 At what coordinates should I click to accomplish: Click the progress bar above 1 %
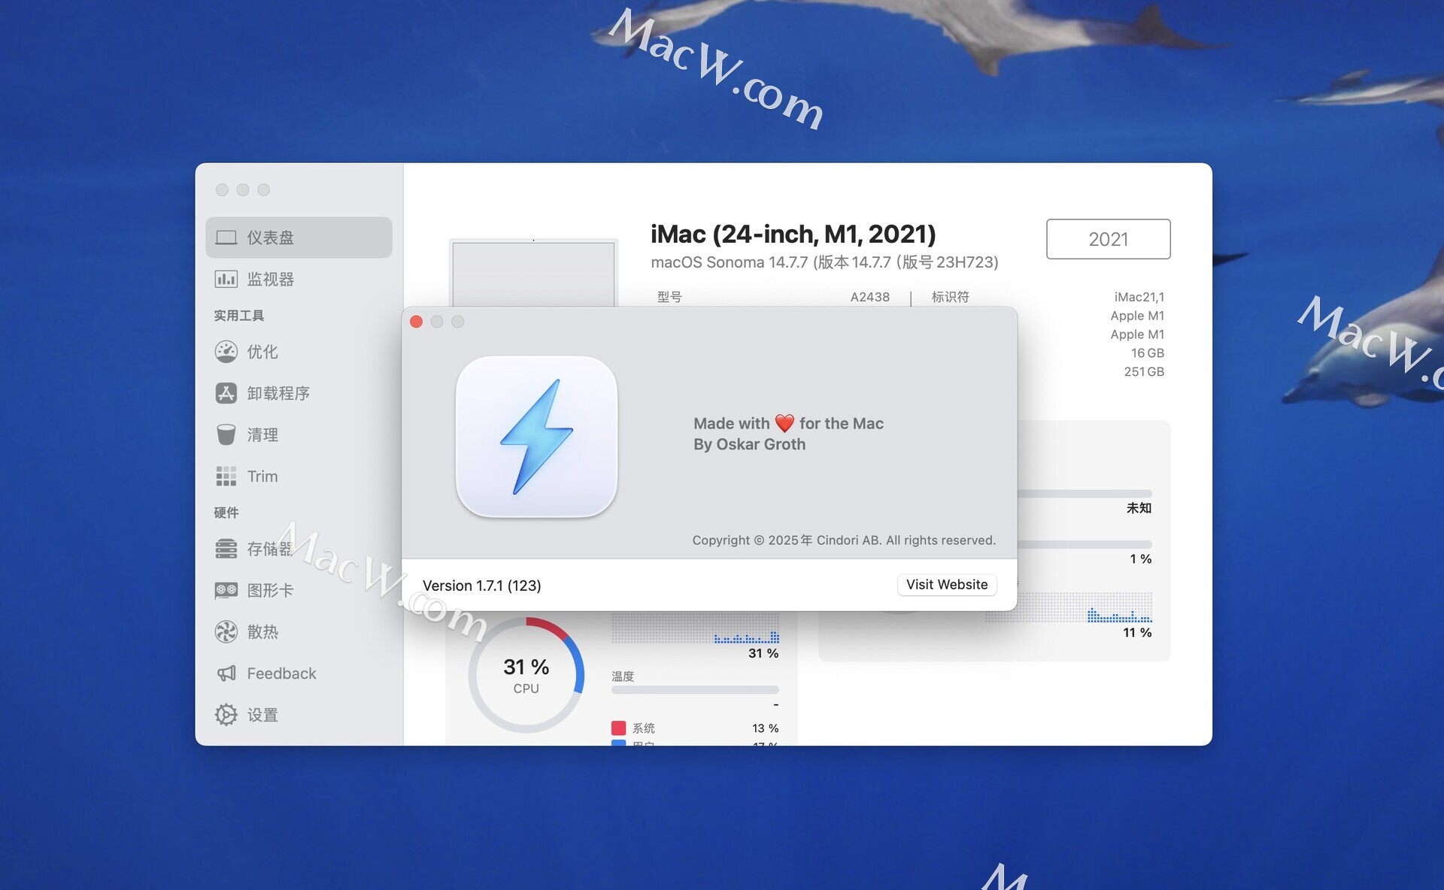coord(1085,544)
